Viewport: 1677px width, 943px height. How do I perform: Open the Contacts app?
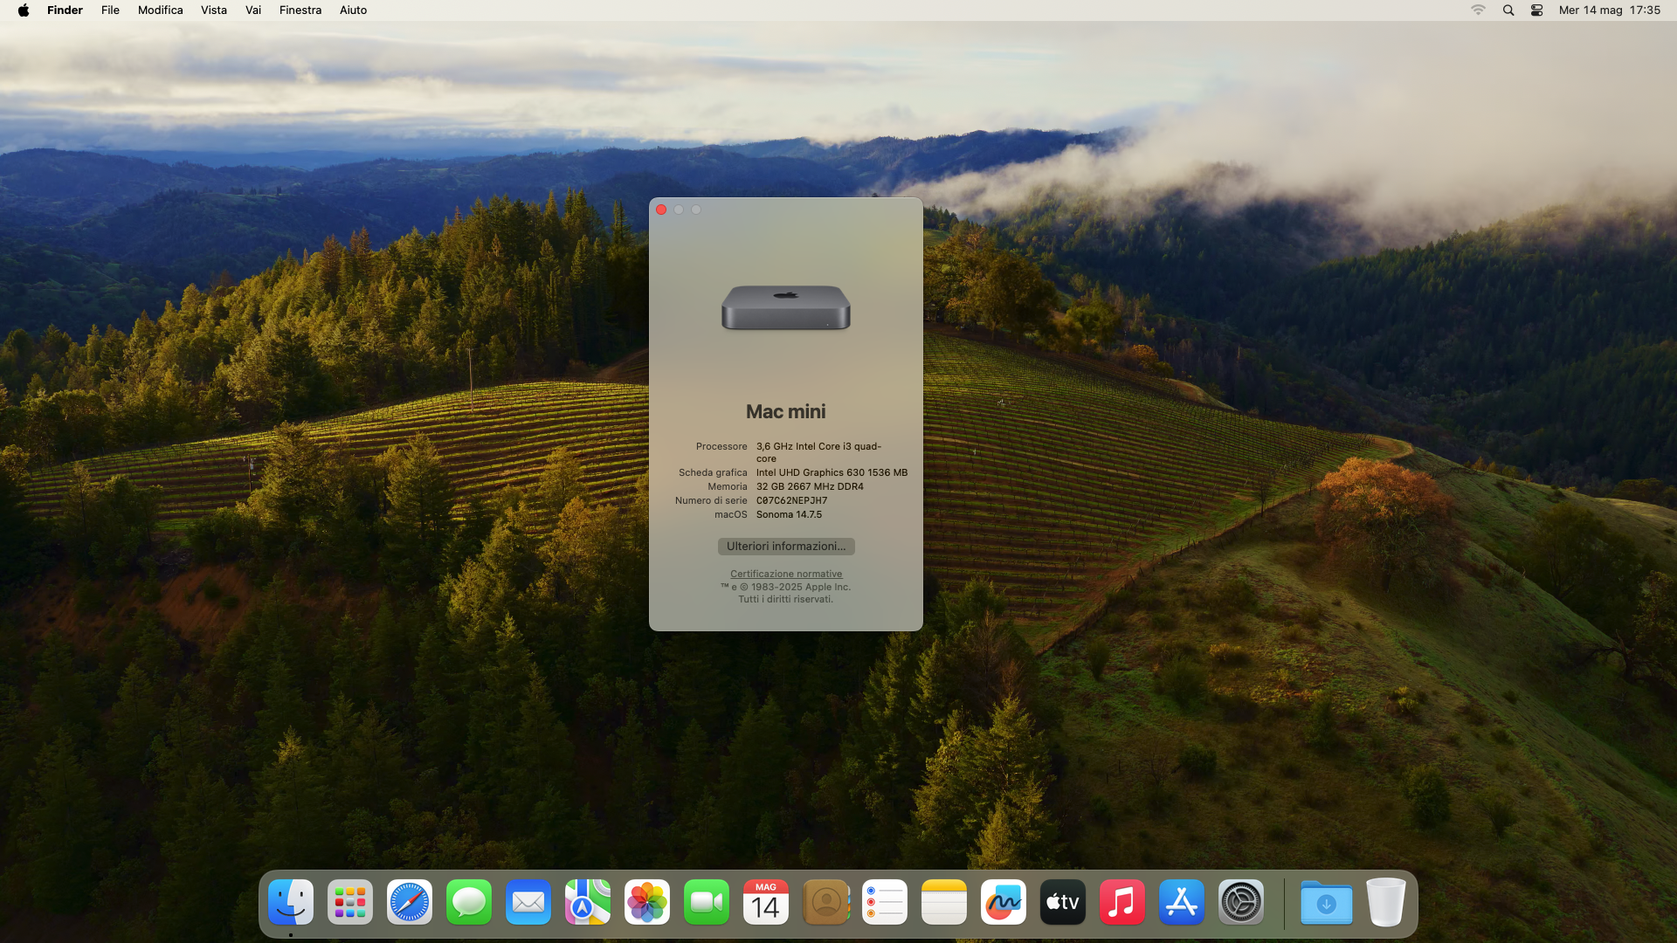pyautogui.click(x=825, y=902)
